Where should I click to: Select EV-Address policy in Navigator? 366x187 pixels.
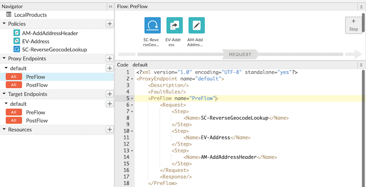[36, 41]
